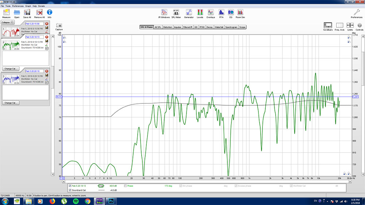Open the Tools menu
This screenshot has width=365, height=205.
[8, 6]
